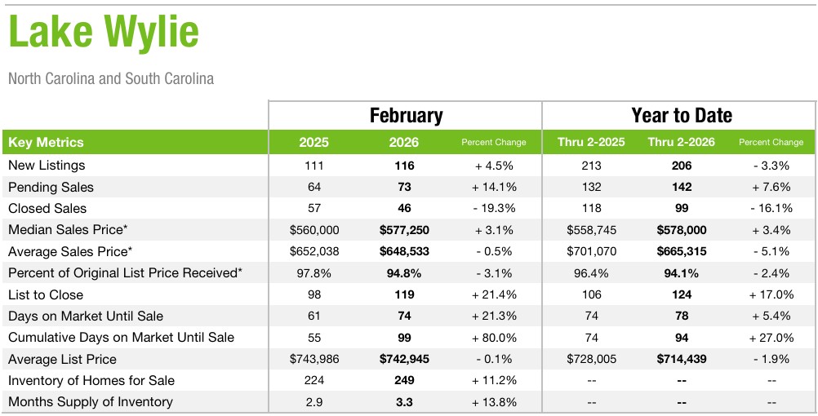Click the List to Close row label

tap(46, 294)
